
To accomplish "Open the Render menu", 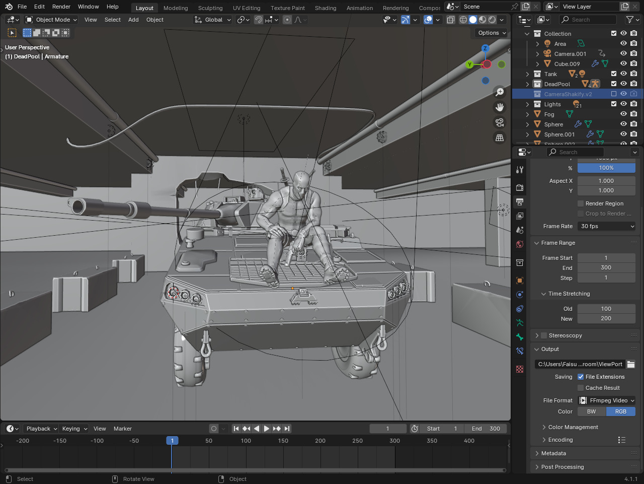I will click(61, 7).
